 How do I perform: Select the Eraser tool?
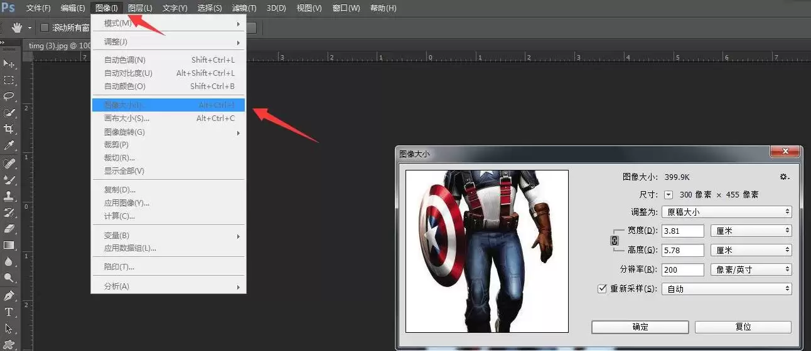click(x=9, y=229)
